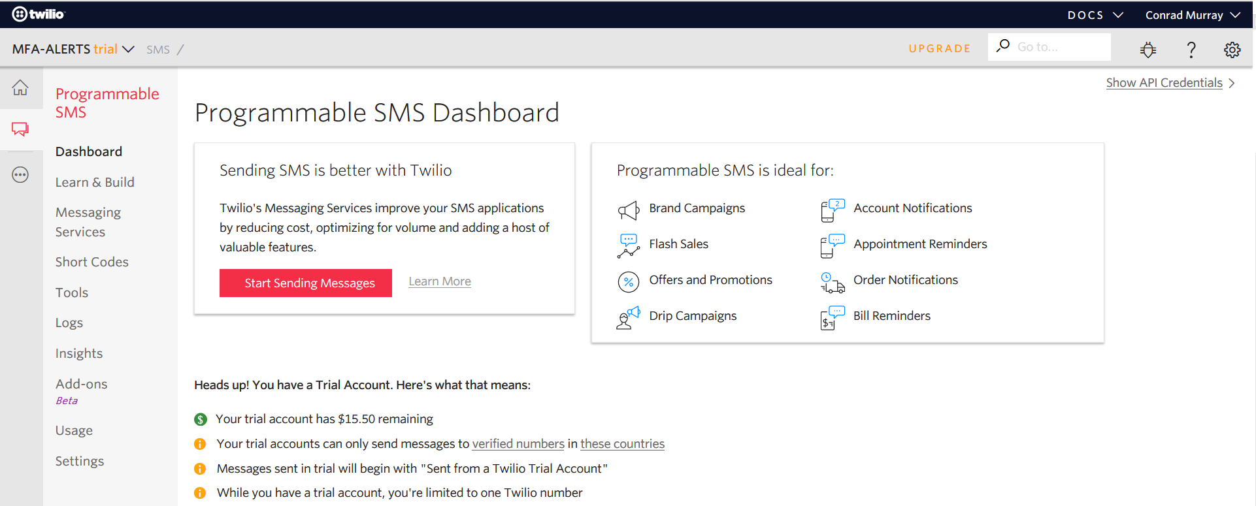The width and height of the screenshot is (1256, 506).
Task: Select the Programmable SMS chat icon
Action: point(20,129)
